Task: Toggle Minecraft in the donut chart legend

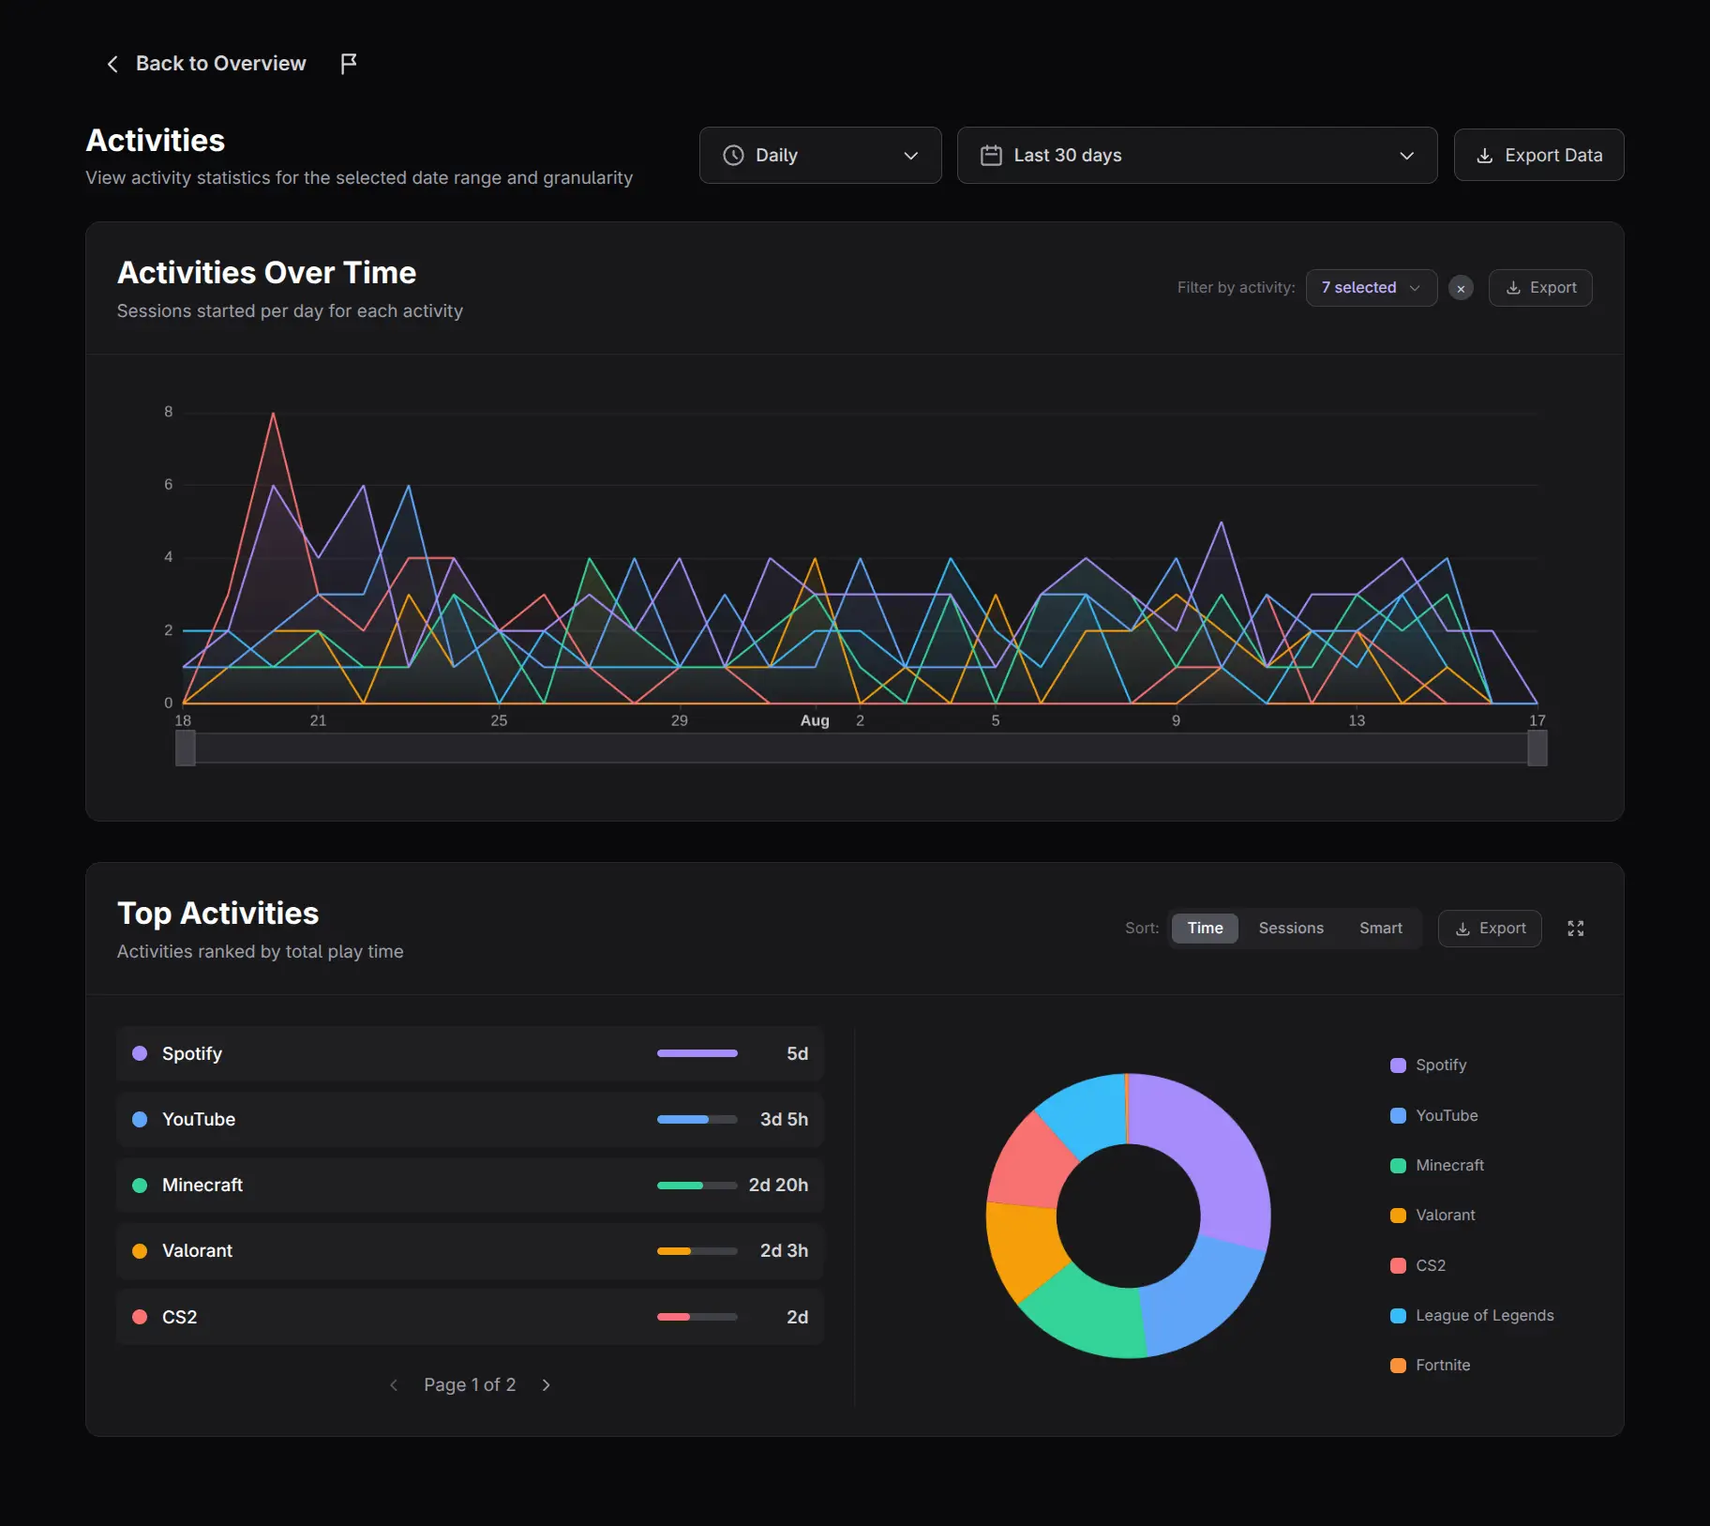Action: click(x=1436, y=1165)
